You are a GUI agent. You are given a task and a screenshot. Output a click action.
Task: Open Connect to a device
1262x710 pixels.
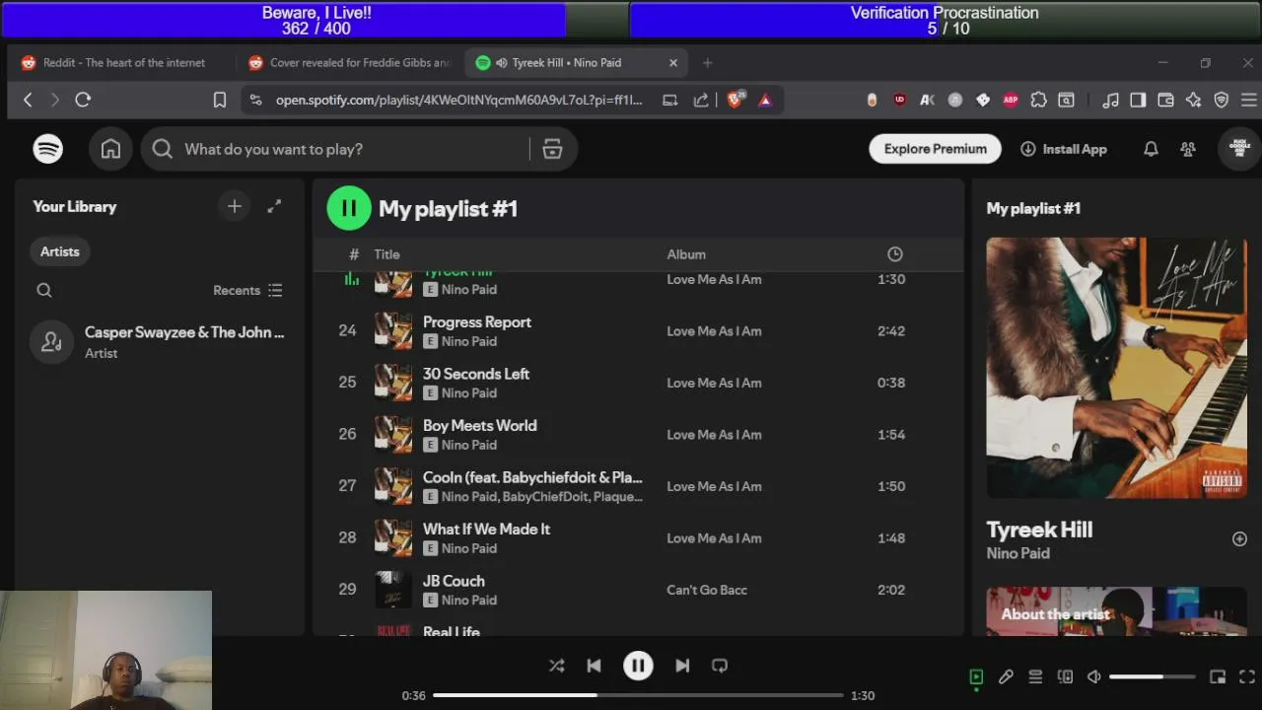1065,676
